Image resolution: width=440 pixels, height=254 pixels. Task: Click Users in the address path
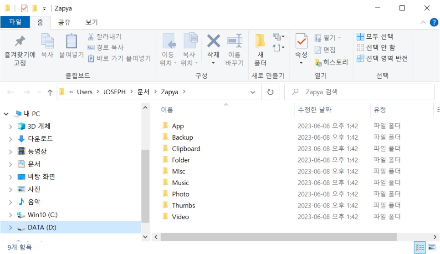point(85,92)
